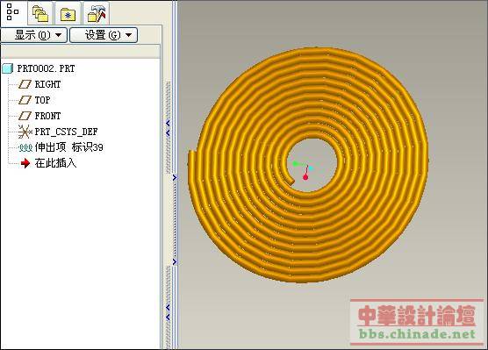
Task: Open the Model Tree tab
Action: point(13,12)
